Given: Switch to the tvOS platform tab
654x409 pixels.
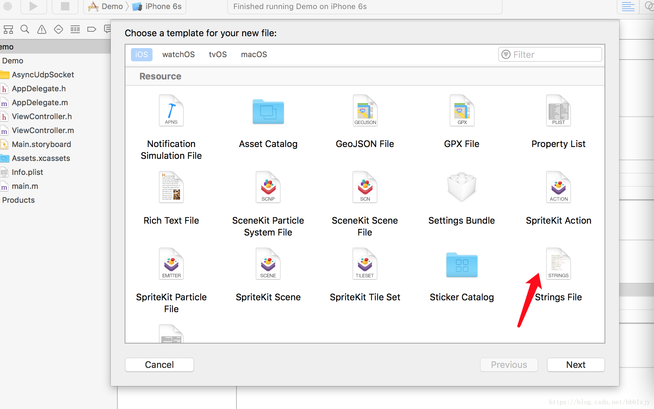Looking at the screenshot, I should click(218, 54).
